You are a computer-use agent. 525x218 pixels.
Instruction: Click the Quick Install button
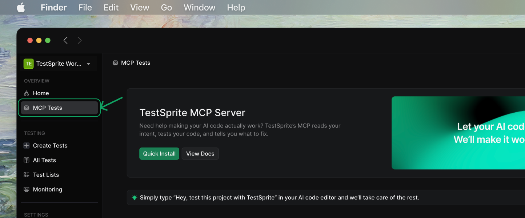[159, 154]
